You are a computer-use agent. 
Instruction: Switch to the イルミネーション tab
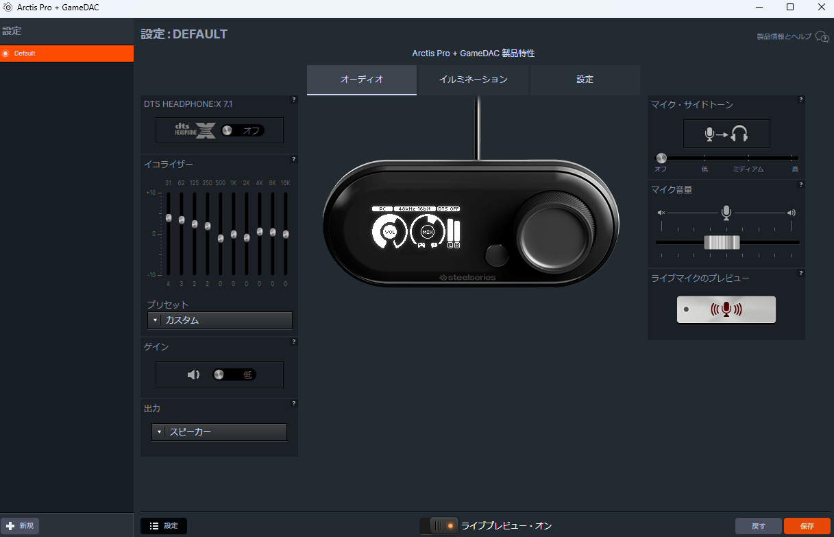tap(472, 80)
